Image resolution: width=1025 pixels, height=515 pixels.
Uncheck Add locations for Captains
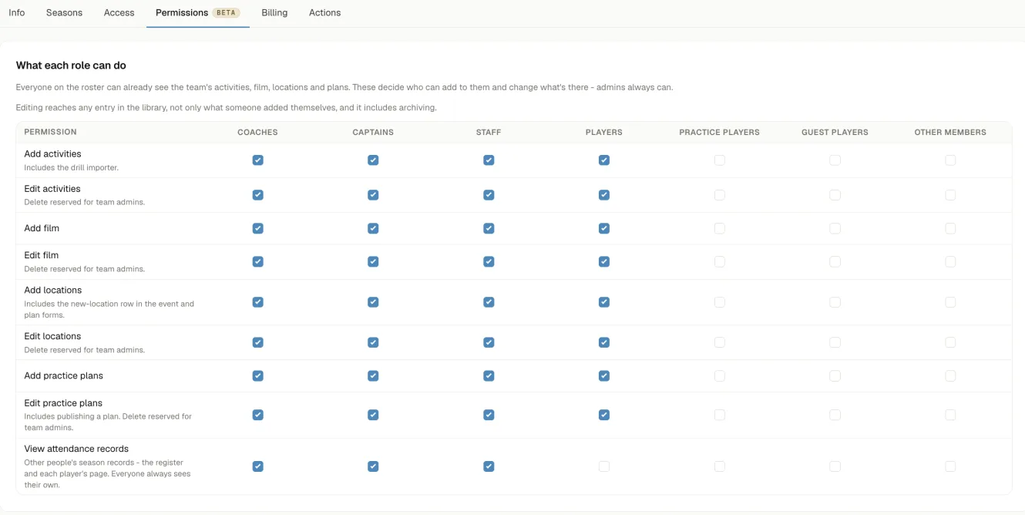click(x=373, y=302)
